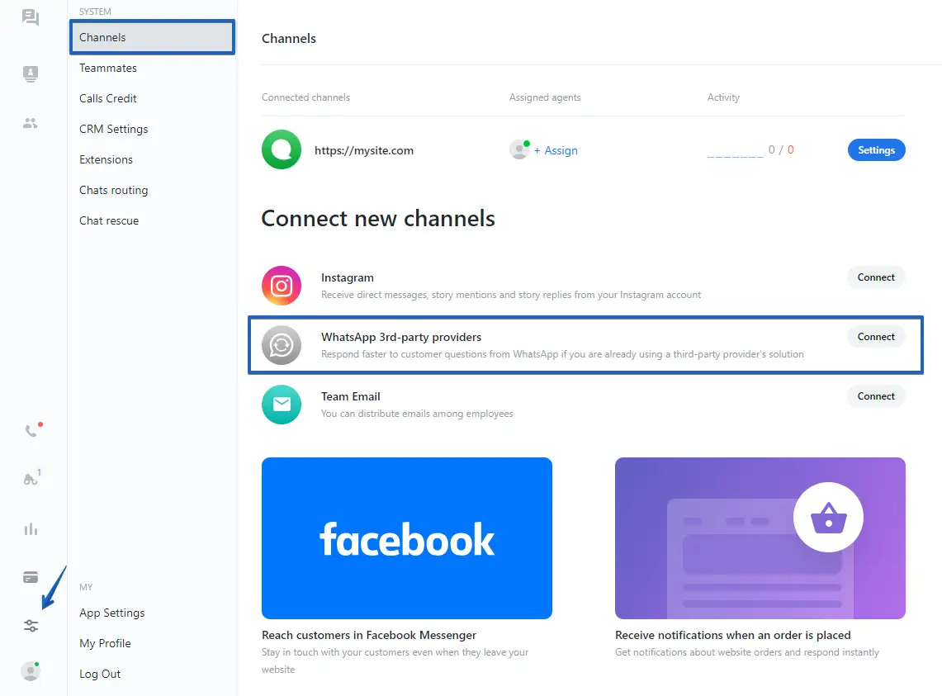
Task: Open the visitors binoculars icon
Action: (31, 480)
